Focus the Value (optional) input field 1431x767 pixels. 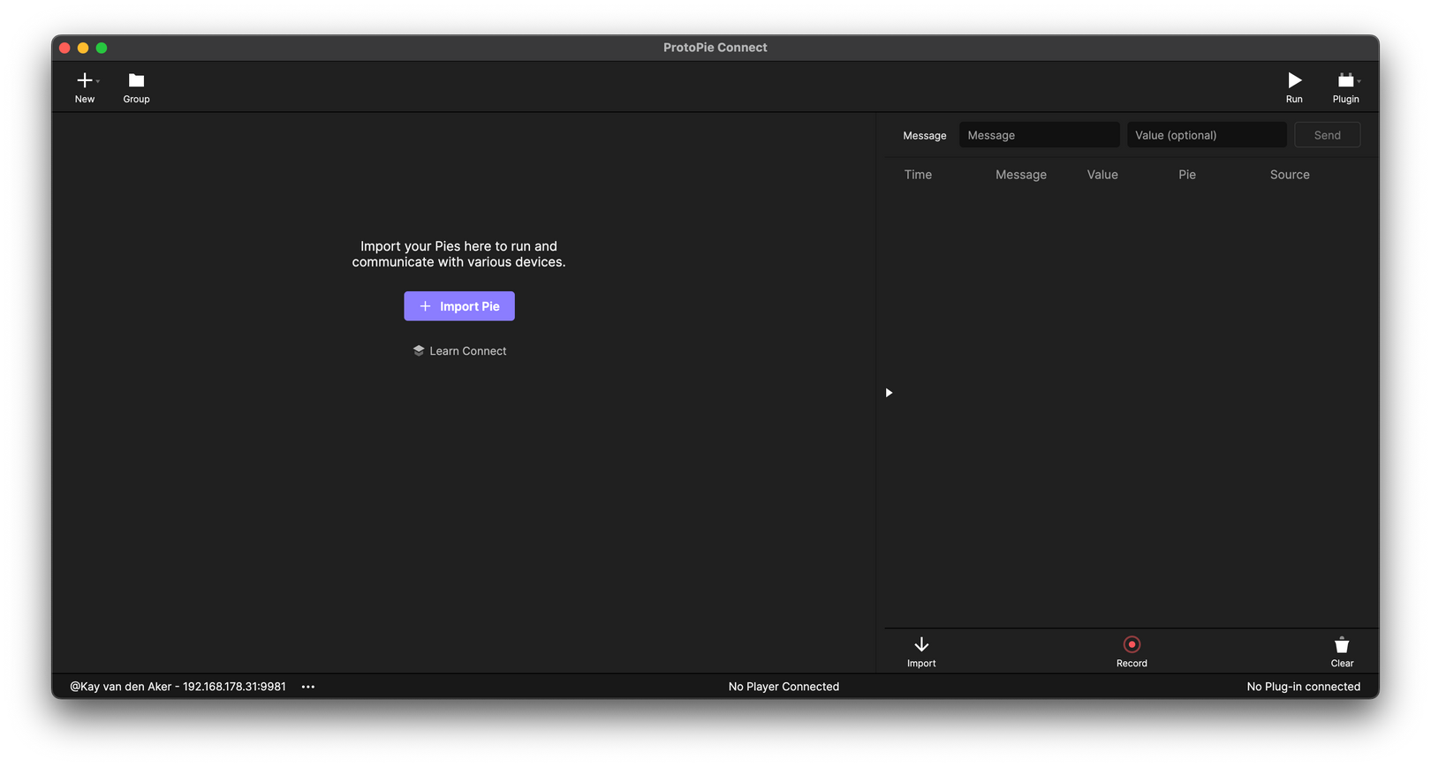pyautogui.click(x=1206, y=135)
